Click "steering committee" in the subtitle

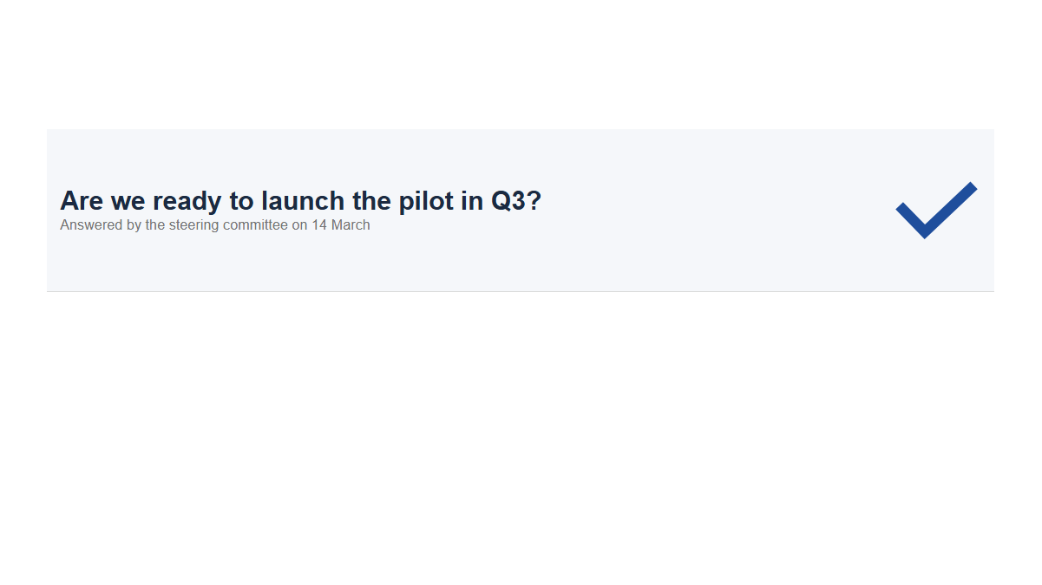(228, 225)
